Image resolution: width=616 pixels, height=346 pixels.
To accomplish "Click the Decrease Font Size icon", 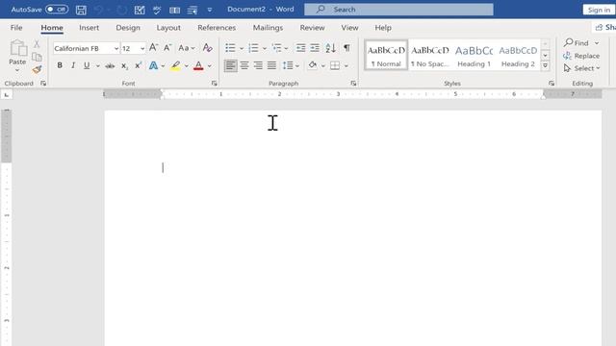I will tap(167, 48).
